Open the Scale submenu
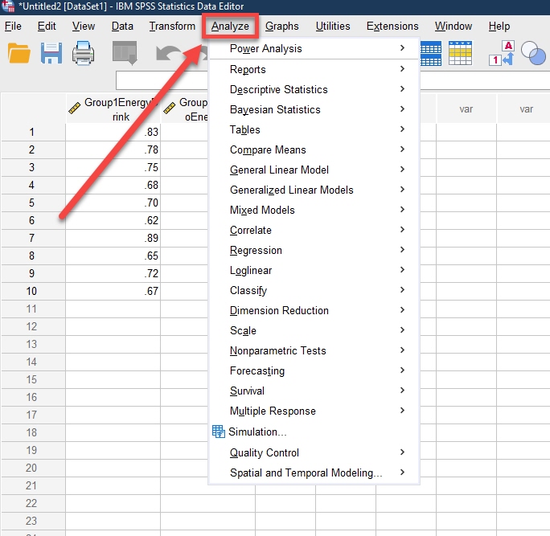This screenshot has height=536, width=550. 314,330
